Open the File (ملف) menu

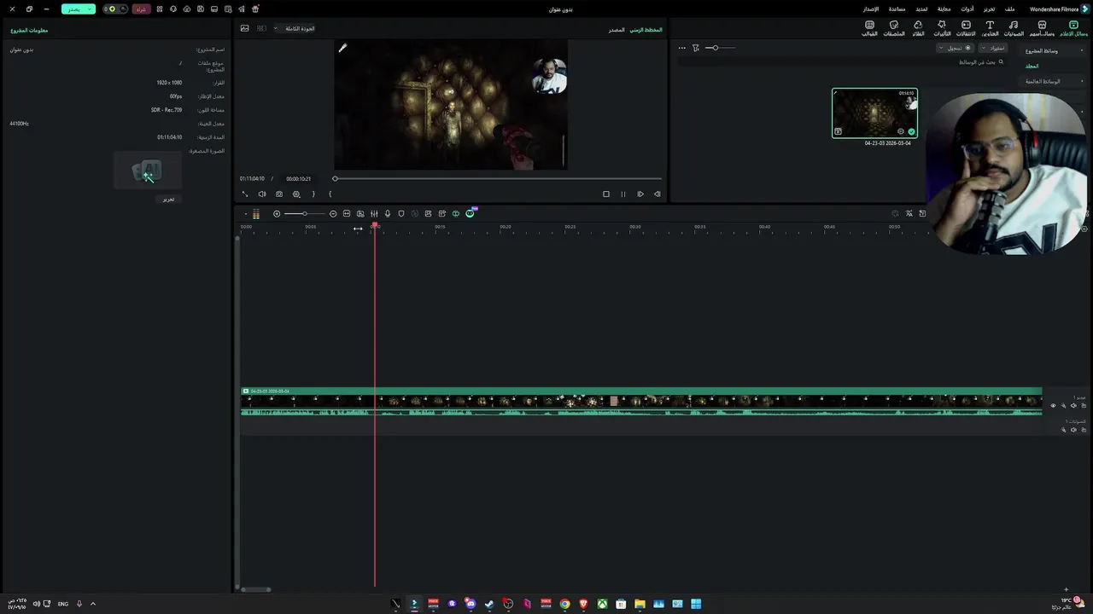[1009, 9]
